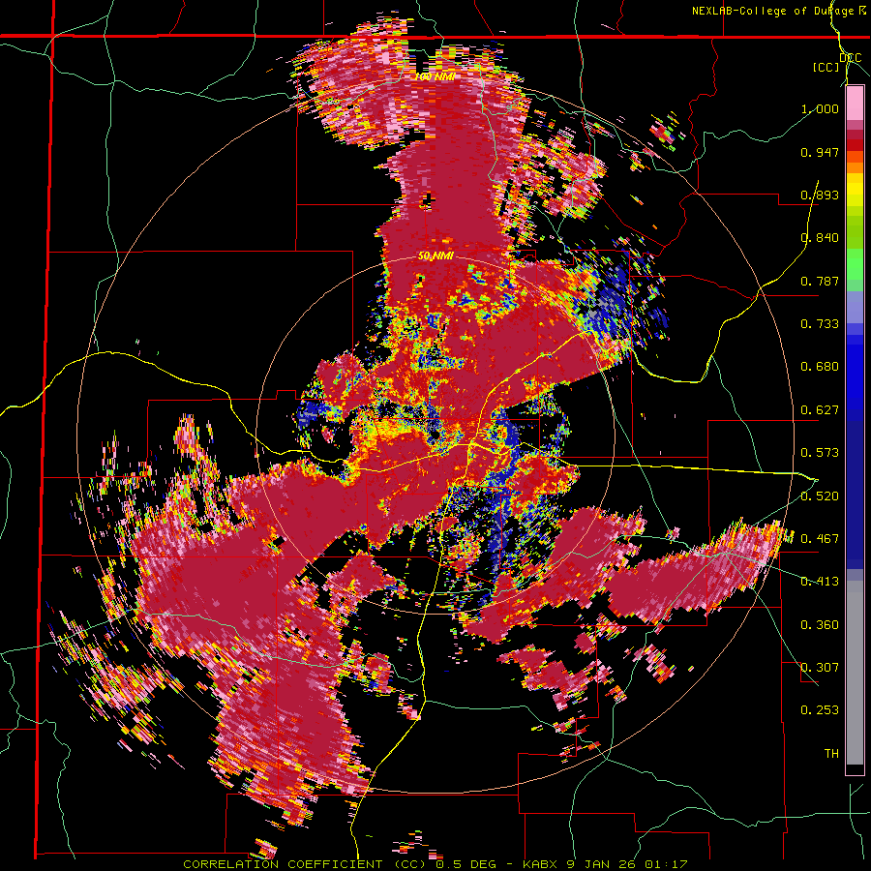
Task: Pick the gray section of the legend bar
Action: [x=855, y=673]
